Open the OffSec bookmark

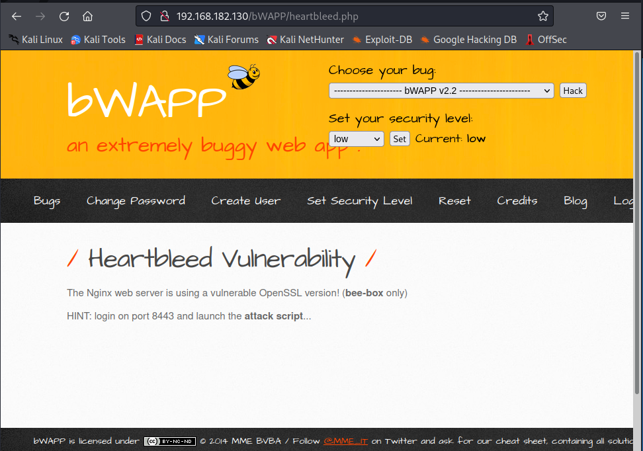(546, 40)
